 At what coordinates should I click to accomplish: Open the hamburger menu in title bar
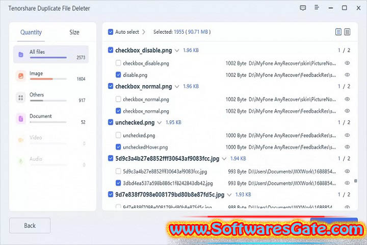tap(317, 8)
